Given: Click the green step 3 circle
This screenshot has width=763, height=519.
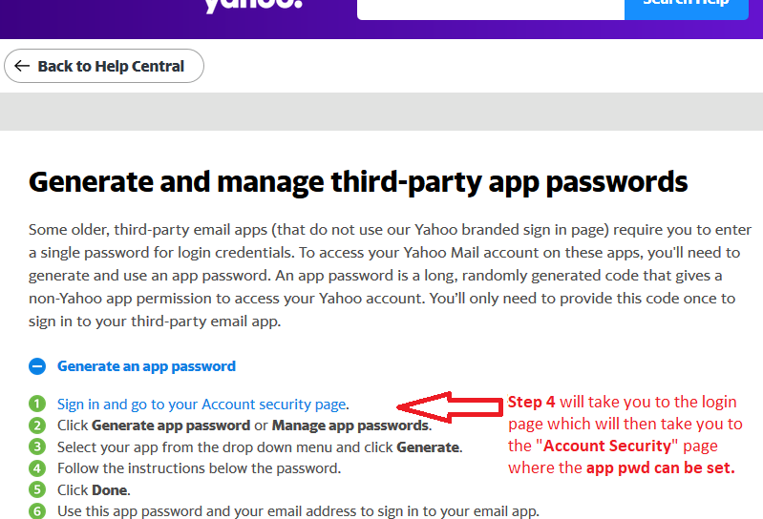Looking at the screenshot, I should 37,446.
